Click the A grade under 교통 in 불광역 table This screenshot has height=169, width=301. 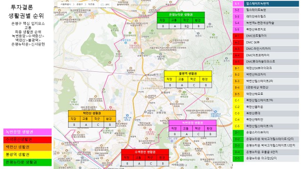pyautogui.click(x=182, y=85)
